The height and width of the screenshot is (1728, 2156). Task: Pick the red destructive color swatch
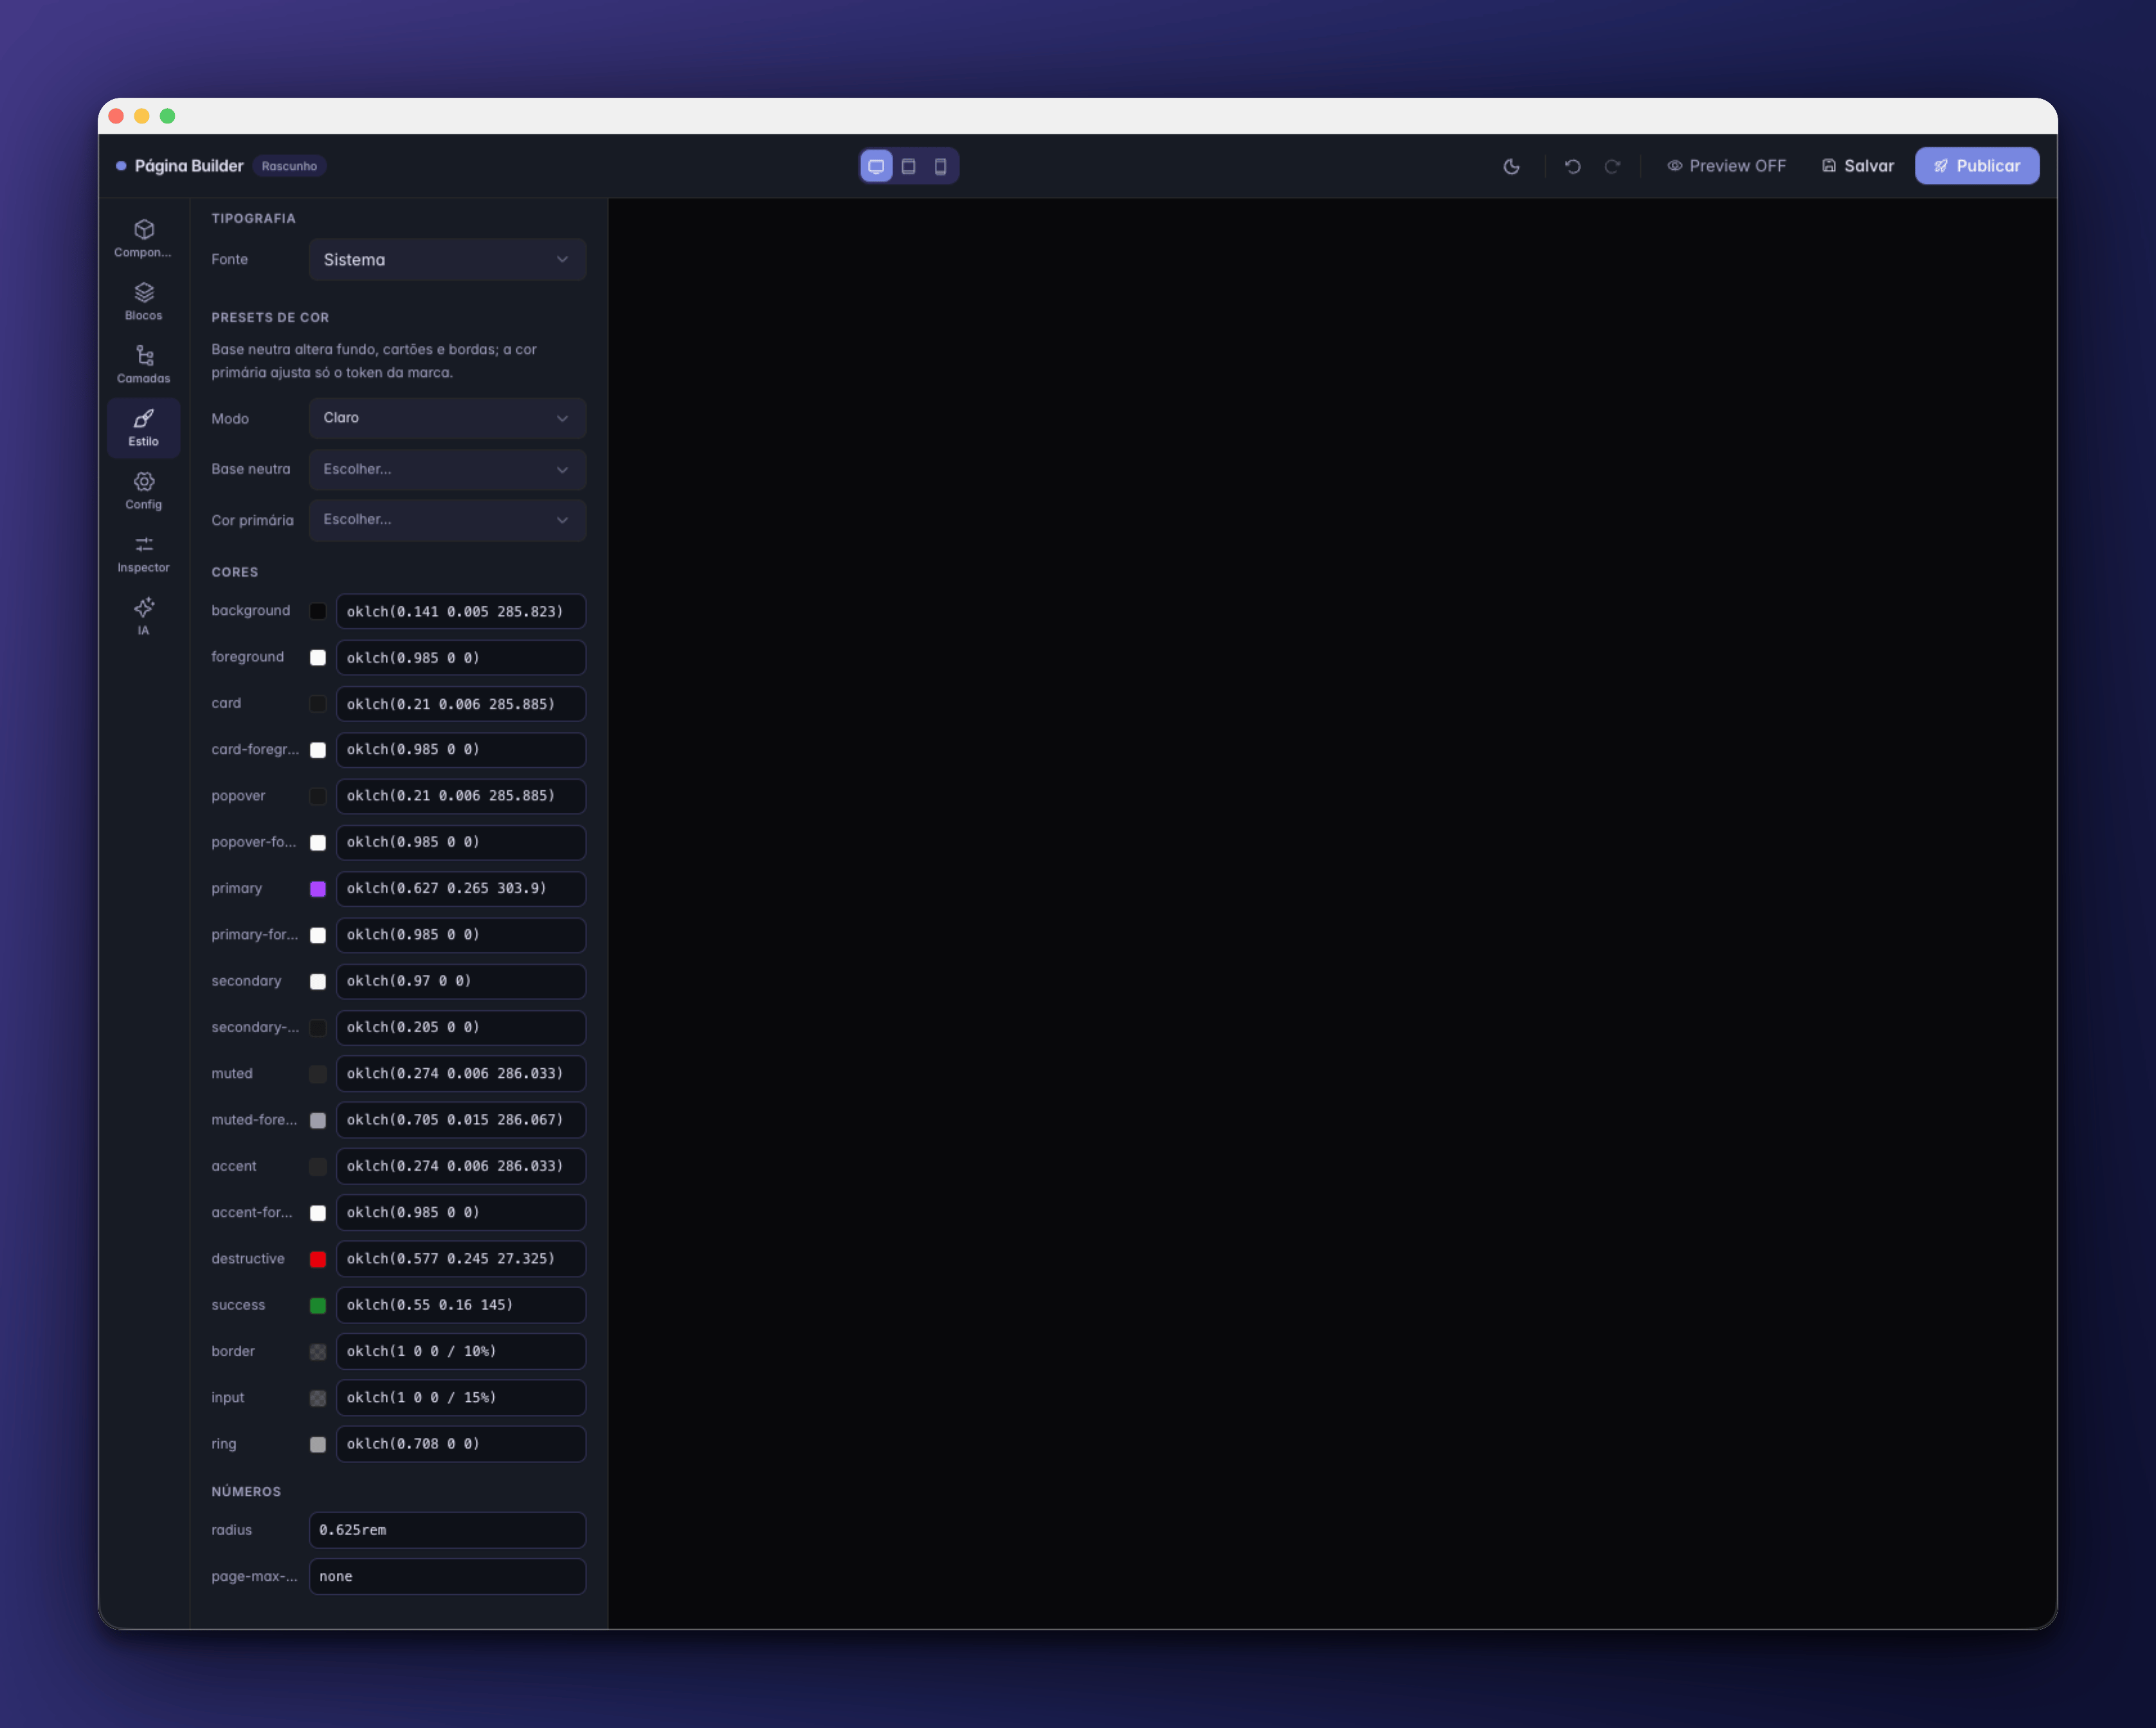point(318,1259)
